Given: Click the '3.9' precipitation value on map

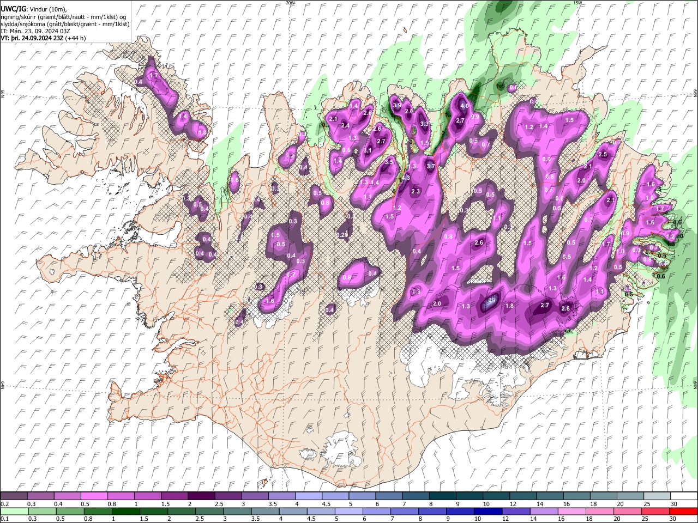Looking at the screenshot, I should (x=397, y=105).
